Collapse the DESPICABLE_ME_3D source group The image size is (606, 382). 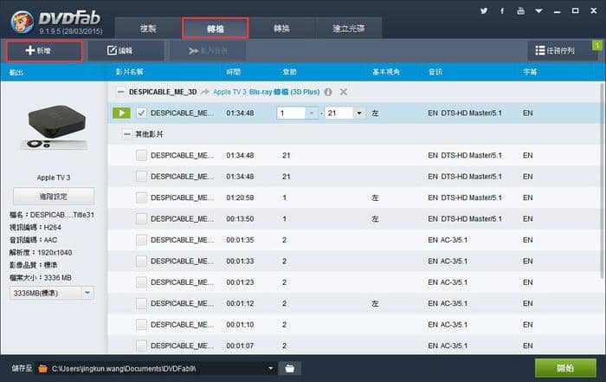tap(121, 92)
